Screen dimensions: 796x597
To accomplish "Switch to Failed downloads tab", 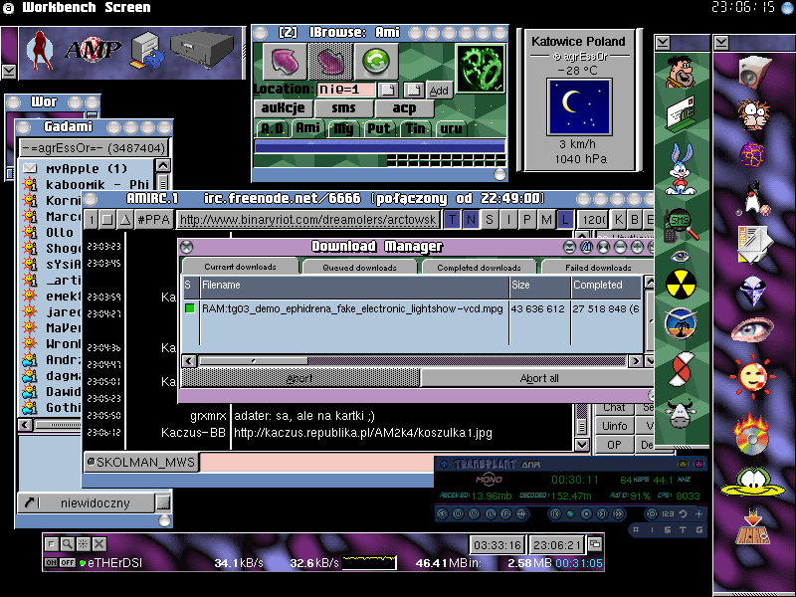I will (x=598, y=267).
